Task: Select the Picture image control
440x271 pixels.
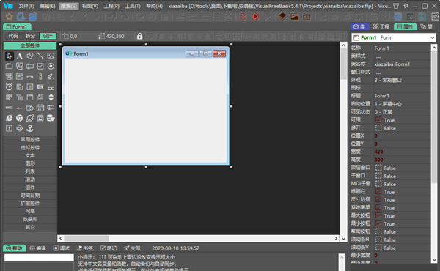Action: click(x=51, y=56)
